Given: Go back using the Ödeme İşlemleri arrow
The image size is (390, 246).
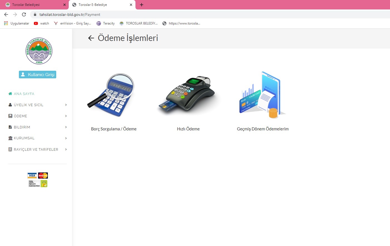Looking at the screenshot, I should pos(91,38).
